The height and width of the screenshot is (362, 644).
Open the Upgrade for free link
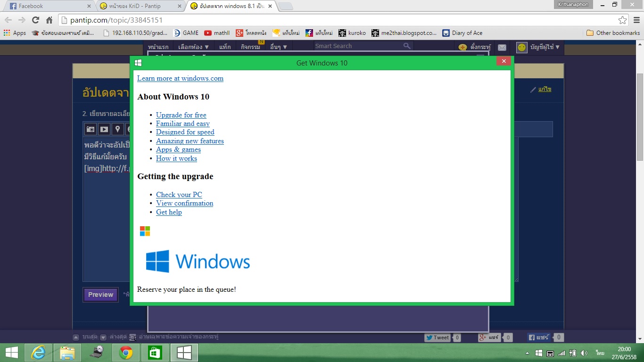point(181,115)
